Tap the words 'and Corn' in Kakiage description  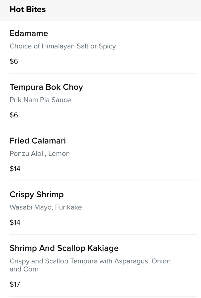tap(24, 269)
